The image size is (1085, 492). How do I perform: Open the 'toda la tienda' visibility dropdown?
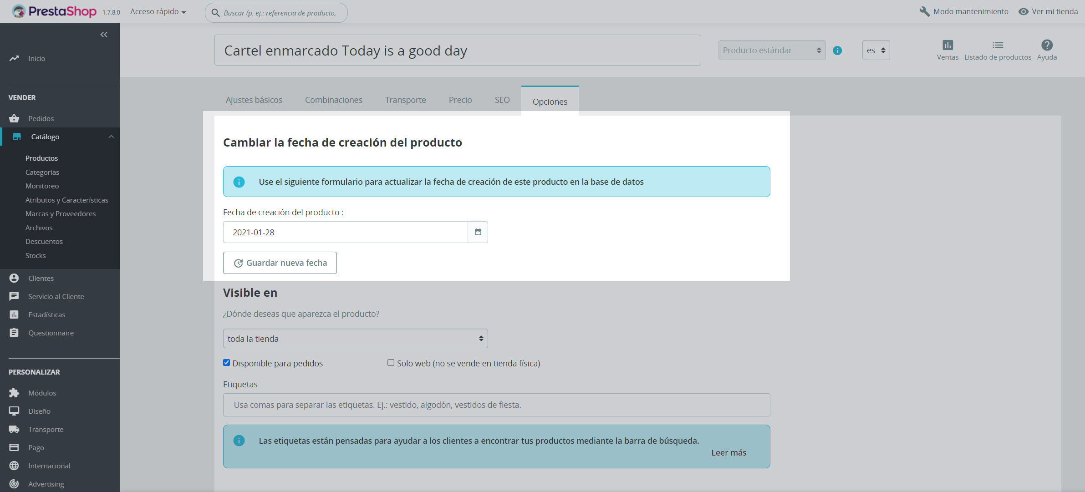(x=355, y=339)
